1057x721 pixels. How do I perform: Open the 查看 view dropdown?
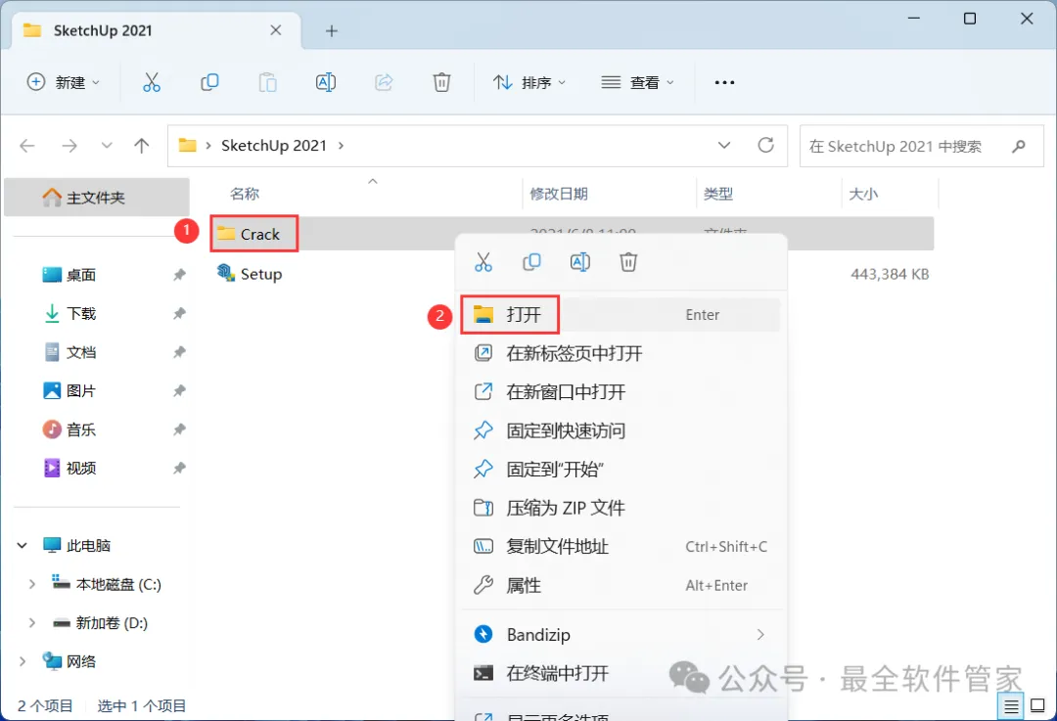pos(637,82)
